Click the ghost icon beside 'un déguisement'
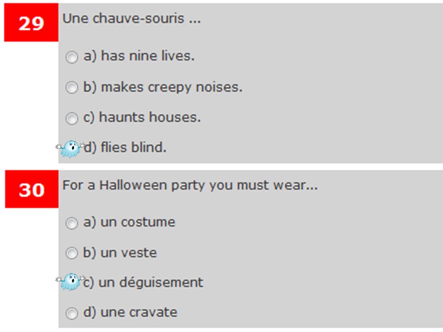This screenshot has width=443, height=332. click(70, 281)
